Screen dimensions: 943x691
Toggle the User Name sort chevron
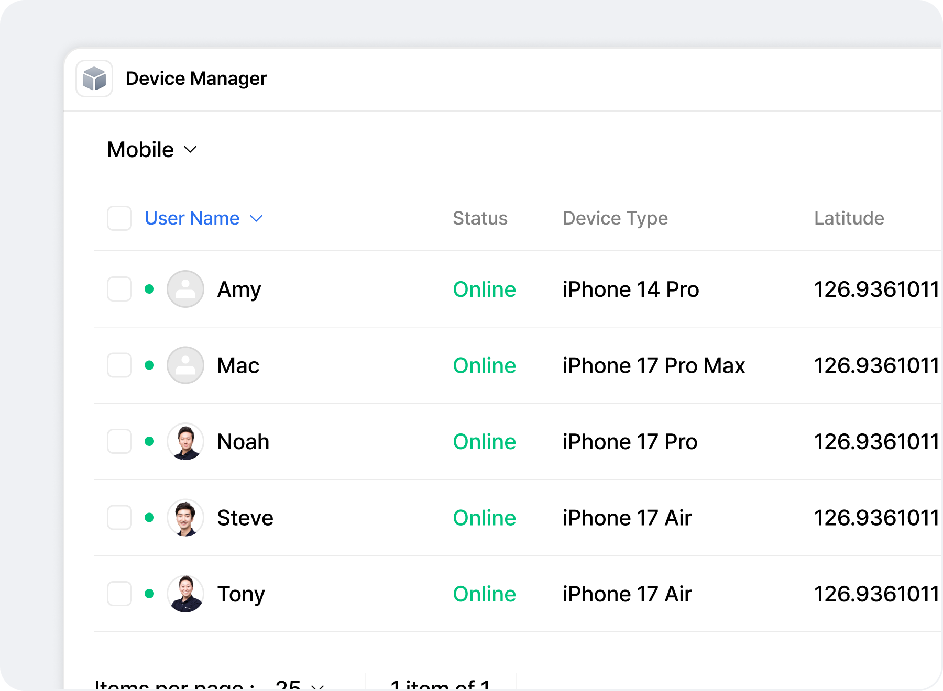pos(256,219)
